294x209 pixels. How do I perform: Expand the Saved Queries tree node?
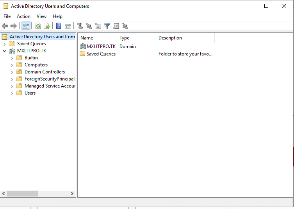point(5,44)
